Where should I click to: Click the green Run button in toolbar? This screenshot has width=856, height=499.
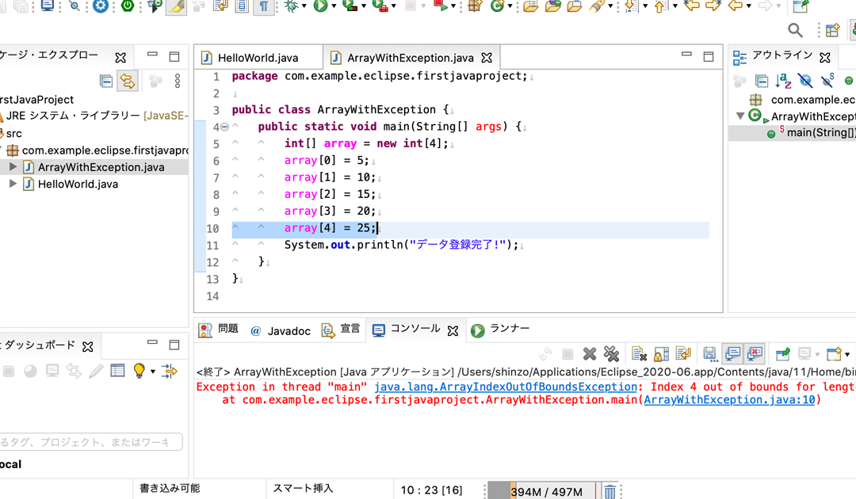click(320, 6)
